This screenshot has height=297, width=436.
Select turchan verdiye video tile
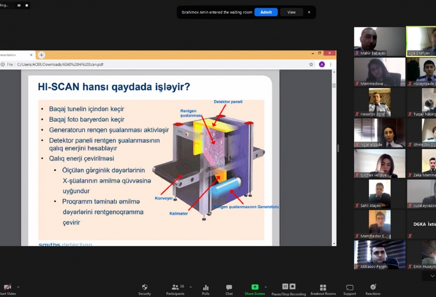380,164
